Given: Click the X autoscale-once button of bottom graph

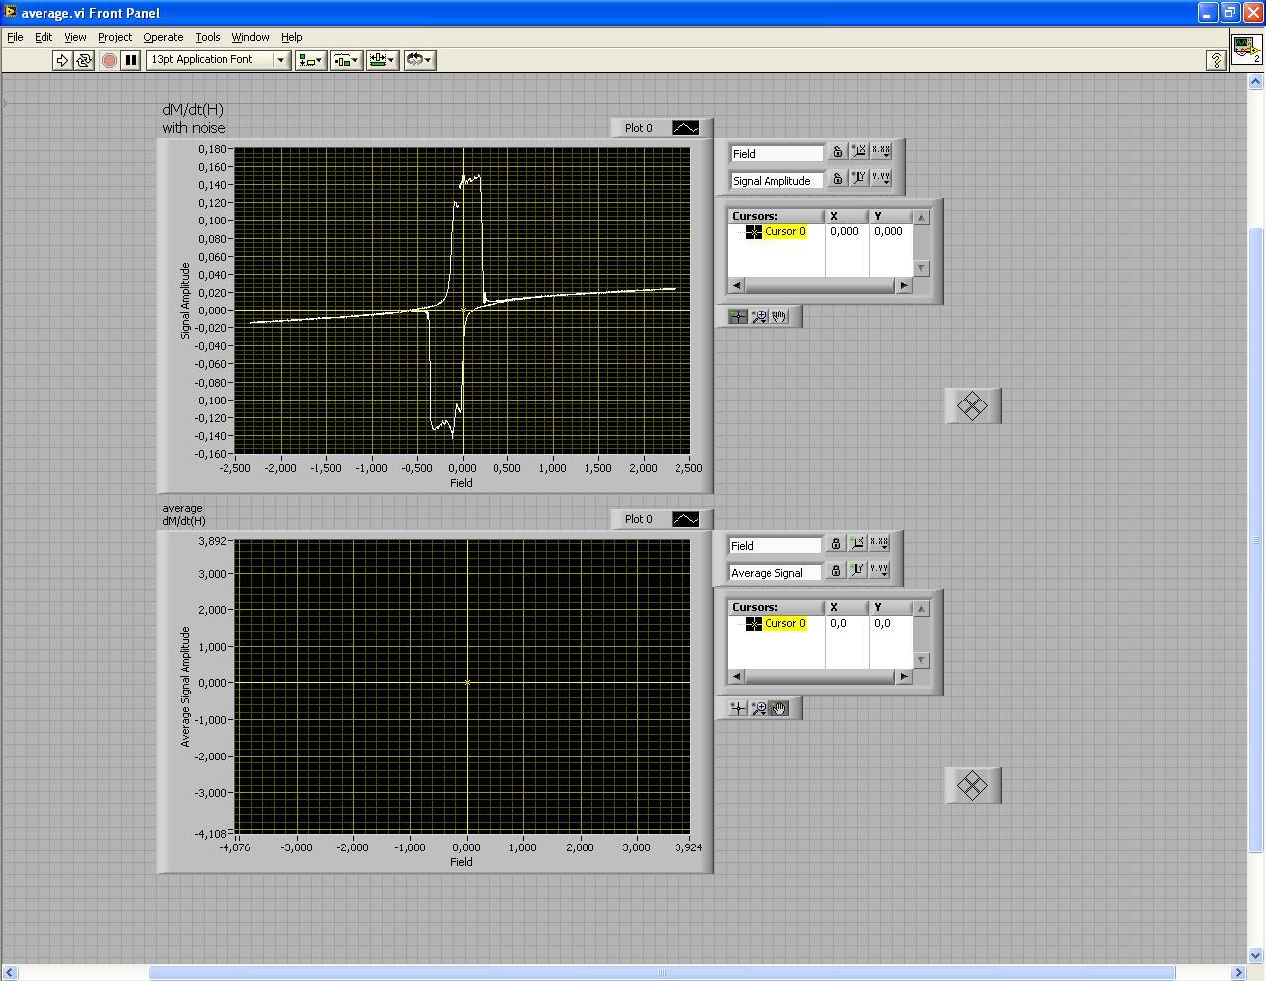Looking at the screenshot, I should 857,544.
